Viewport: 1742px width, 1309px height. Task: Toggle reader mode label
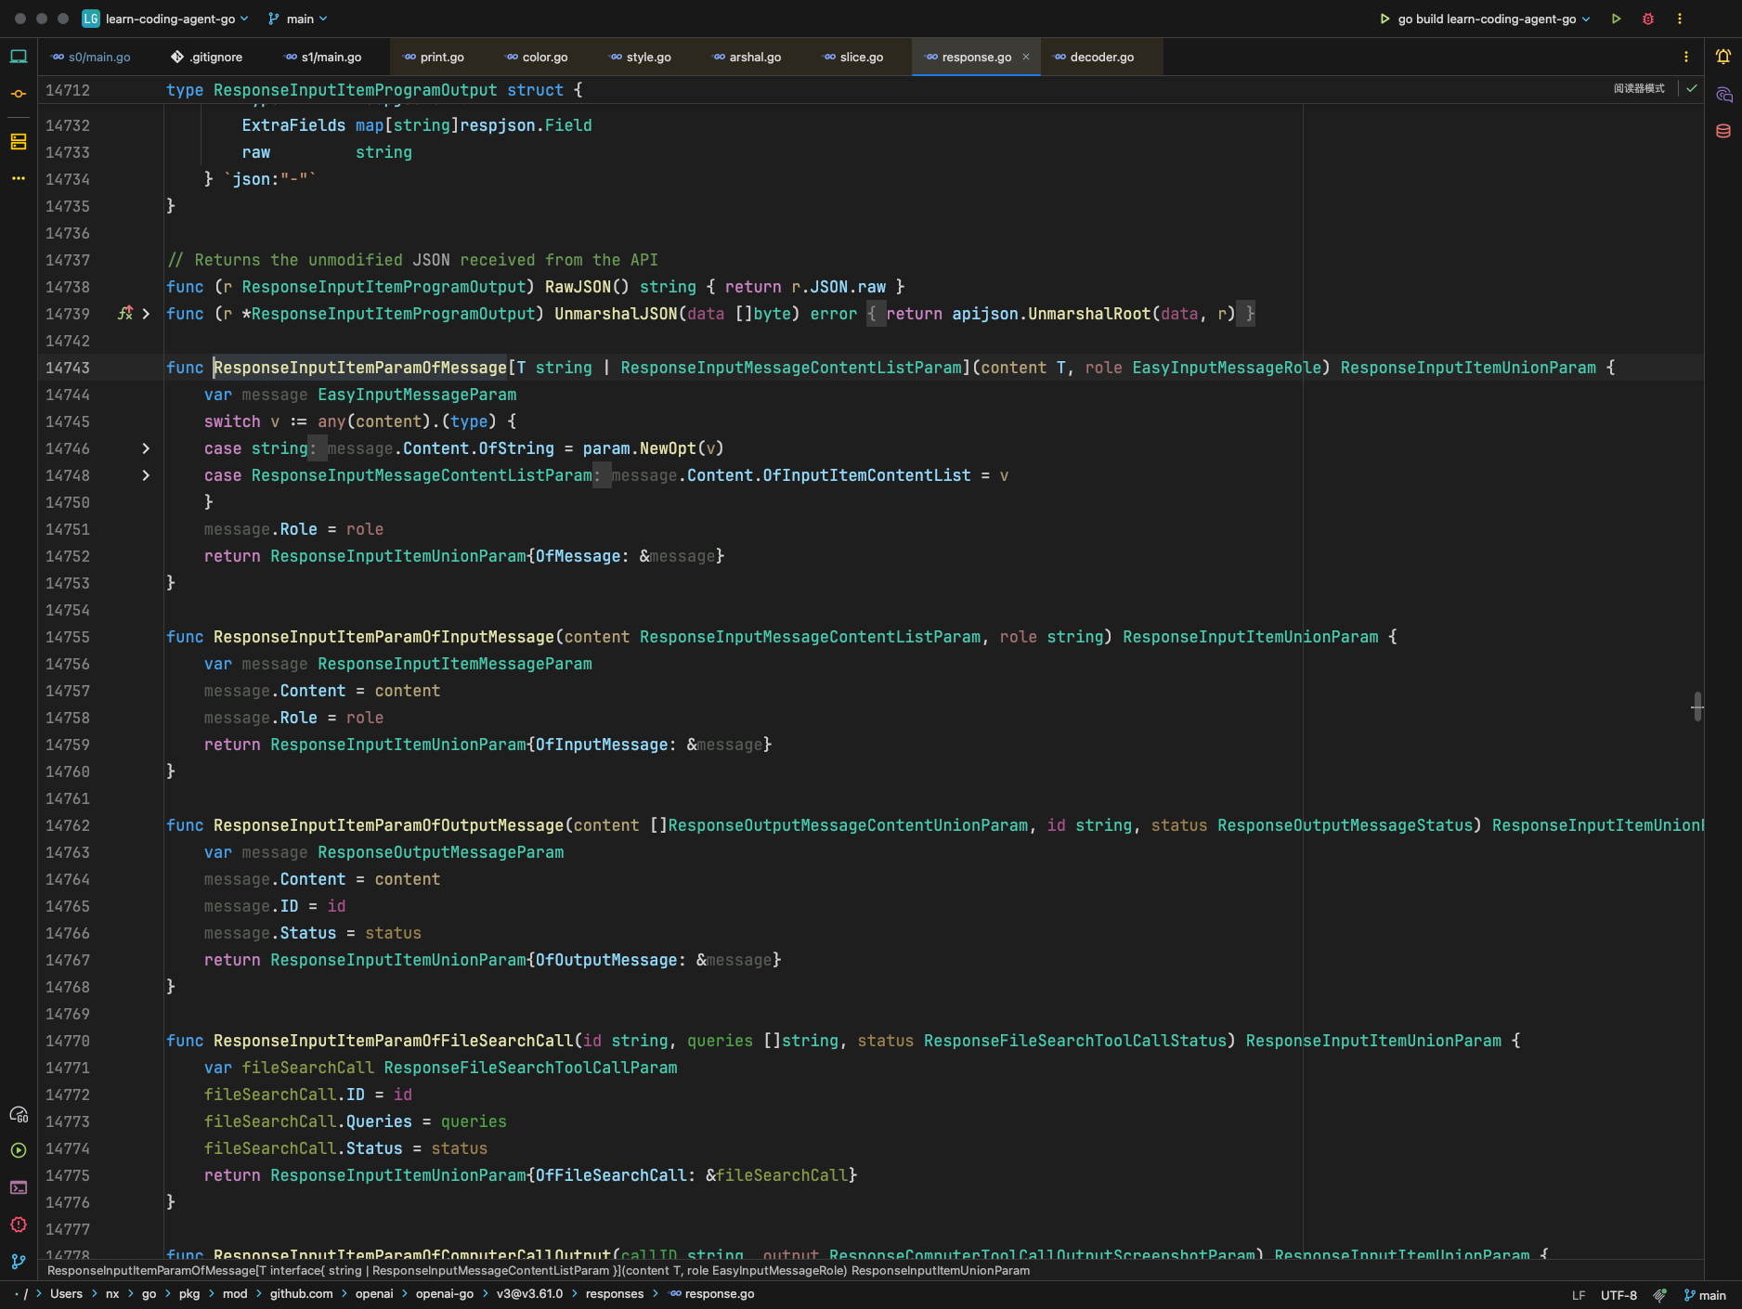(x=1639, y=88)
